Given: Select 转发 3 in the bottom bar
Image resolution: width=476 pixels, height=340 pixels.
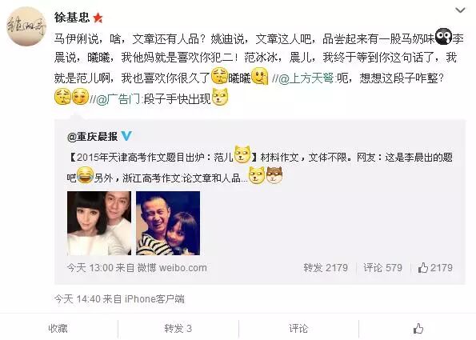Looking at the screenshot, I should coord(178,328).
